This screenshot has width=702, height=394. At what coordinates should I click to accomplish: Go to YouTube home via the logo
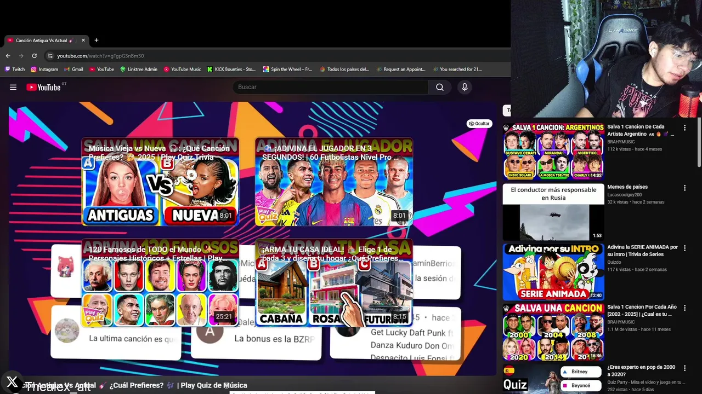coord(43,87)
